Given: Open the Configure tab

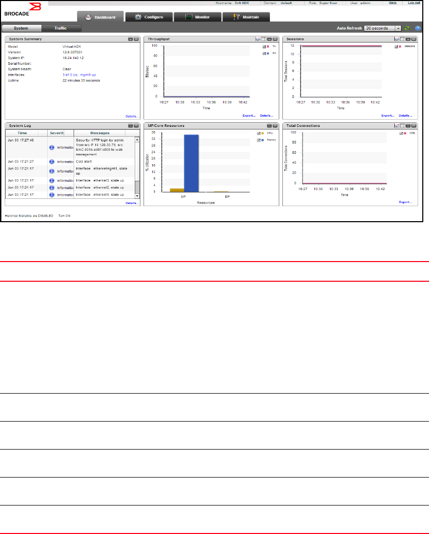Looking at the screenshot, I should coord(149,17).
